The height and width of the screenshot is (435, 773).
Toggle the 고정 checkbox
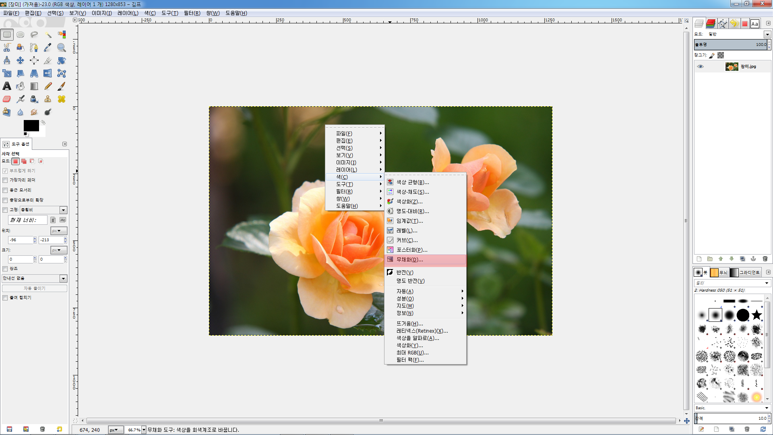point(5,210)
